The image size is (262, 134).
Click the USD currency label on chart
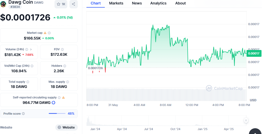click(x=253, y=100)
